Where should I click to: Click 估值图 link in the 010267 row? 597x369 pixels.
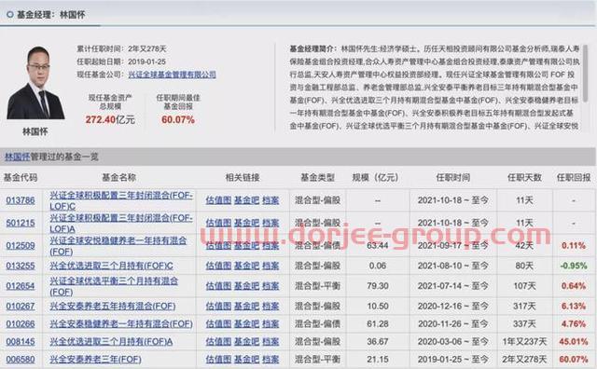click(218, 306)
